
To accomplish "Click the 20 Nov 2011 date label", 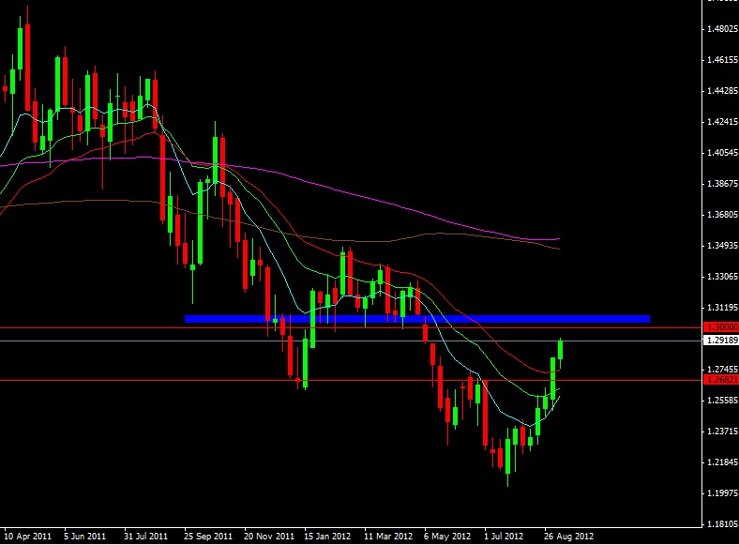I will coord(268,536).
